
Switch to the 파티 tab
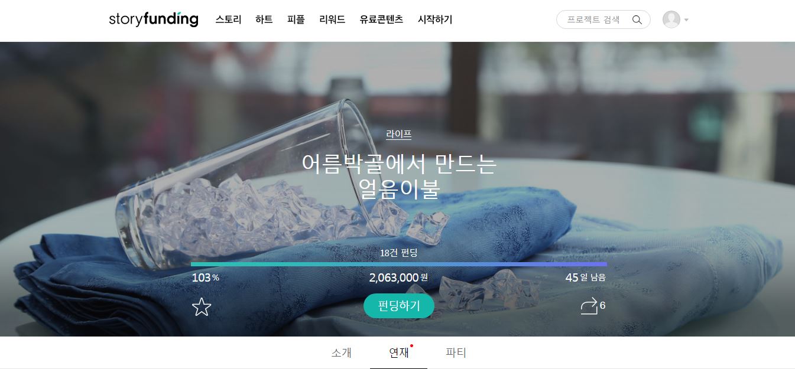[x=456, y=353]
